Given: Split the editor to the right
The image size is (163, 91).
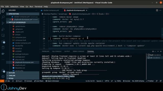Looking at the screenshot, I should 157,10.
